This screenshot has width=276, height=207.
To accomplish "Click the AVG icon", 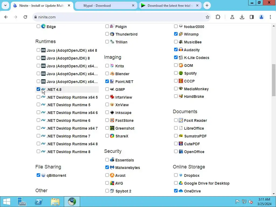I will coord(112,183).
